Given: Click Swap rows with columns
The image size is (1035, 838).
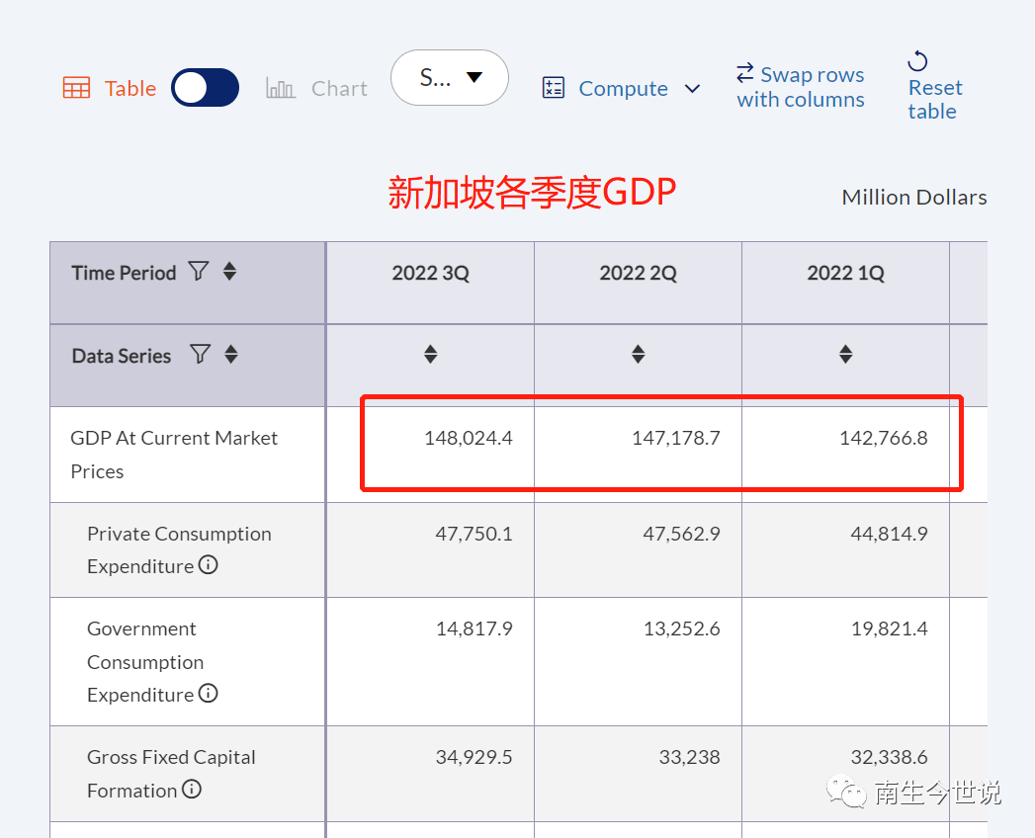Looking at the screenshot, I should click(x=801, y=87).
